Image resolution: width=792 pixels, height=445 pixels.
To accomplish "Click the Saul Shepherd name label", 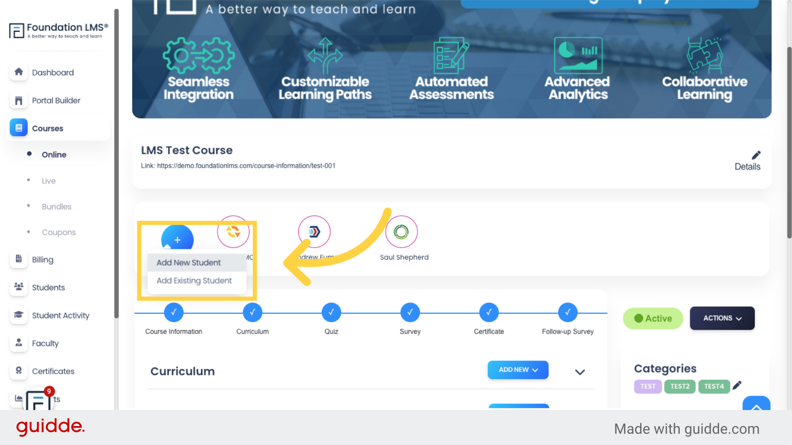I will click(x=404, y=257).
